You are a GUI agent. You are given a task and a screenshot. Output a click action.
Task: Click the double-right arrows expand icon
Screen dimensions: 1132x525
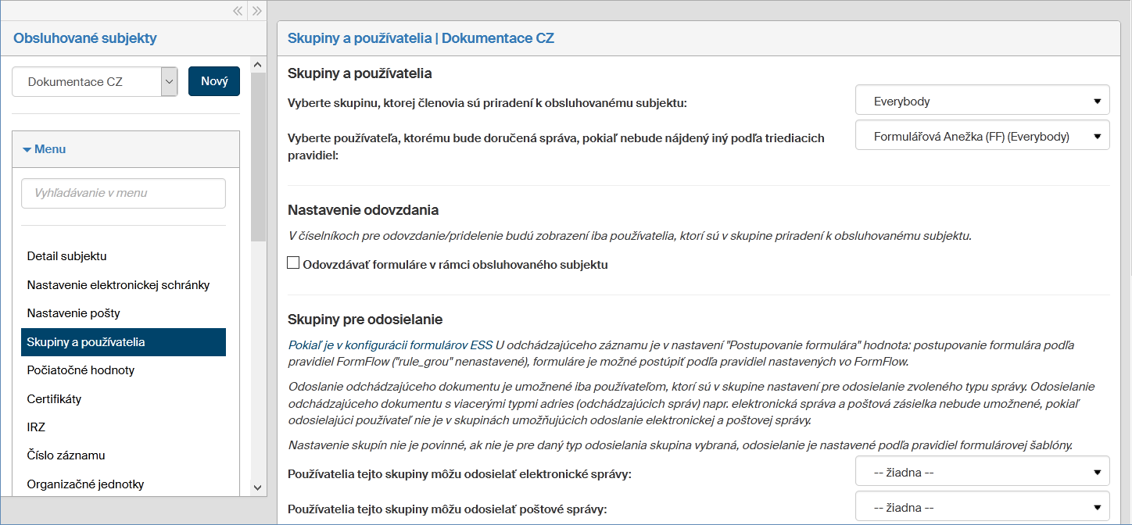coord(257,11)
